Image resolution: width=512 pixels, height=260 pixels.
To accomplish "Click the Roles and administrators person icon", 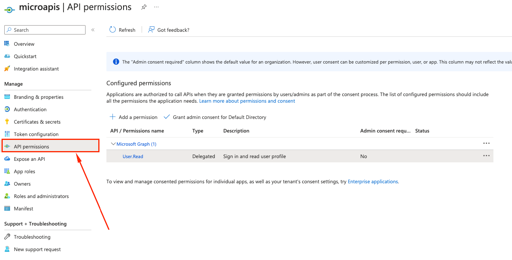I will click(x=7, y=196).
